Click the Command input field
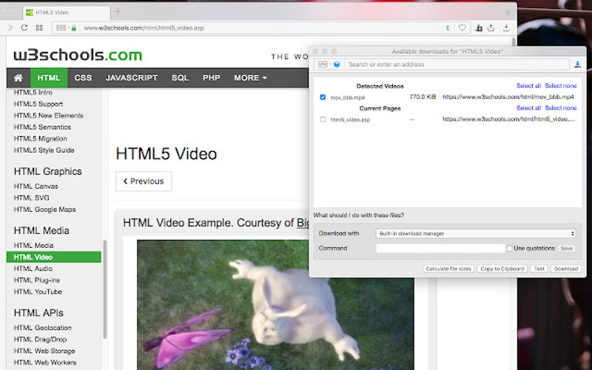Image resolution: width=592 pixels, height=370 pixels. [440, 248]
